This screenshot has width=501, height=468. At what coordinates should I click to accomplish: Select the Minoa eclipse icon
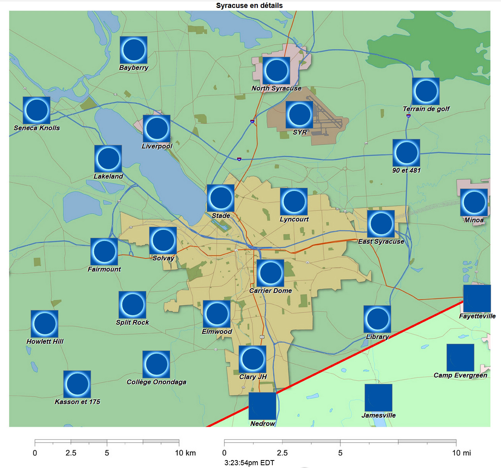tap(474, 202)
